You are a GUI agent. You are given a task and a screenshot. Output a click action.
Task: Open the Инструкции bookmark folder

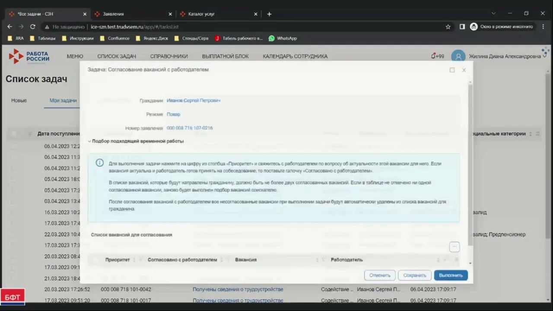[77, 38]
